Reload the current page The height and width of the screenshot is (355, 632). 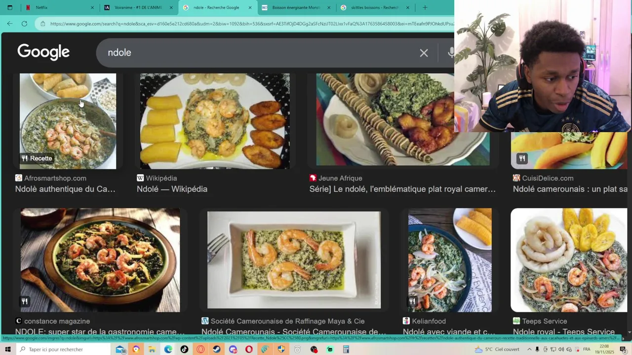pyautogui.click(x=24, y=23)
